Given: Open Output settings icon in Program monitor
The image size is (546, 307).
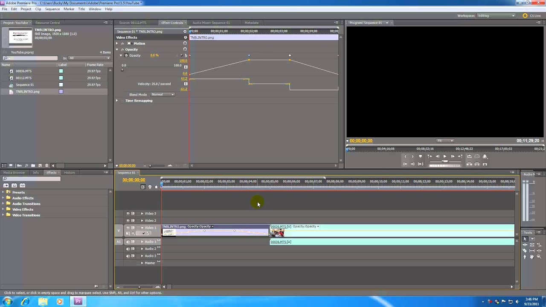Looking at the screenshot, I should coord(485,156).
